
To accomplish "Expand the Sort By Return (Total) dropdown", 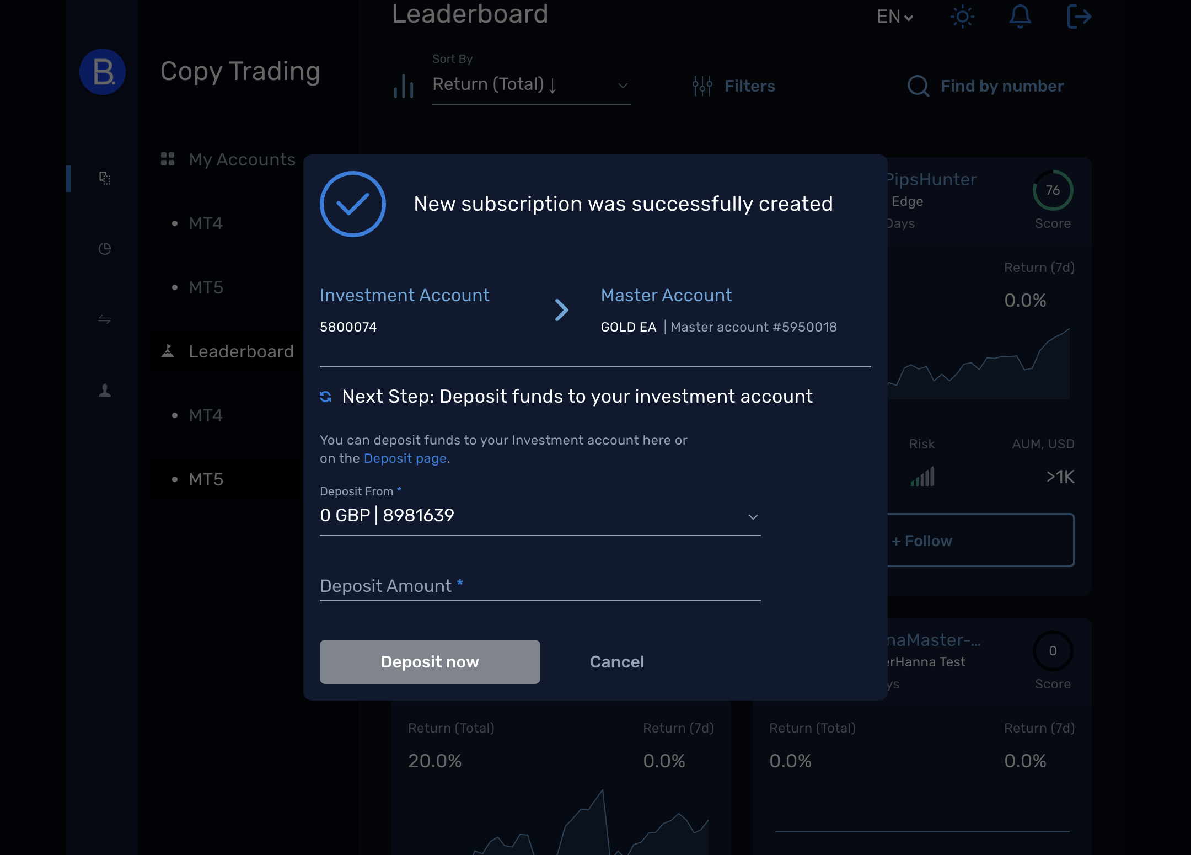I will [x=531, y=85].
